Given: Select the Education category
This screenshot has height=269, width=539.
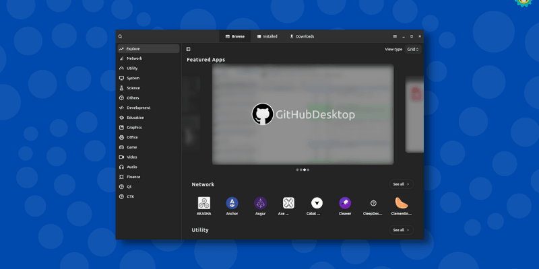Looking at the screenshot, I should click(x=148, y=118).
